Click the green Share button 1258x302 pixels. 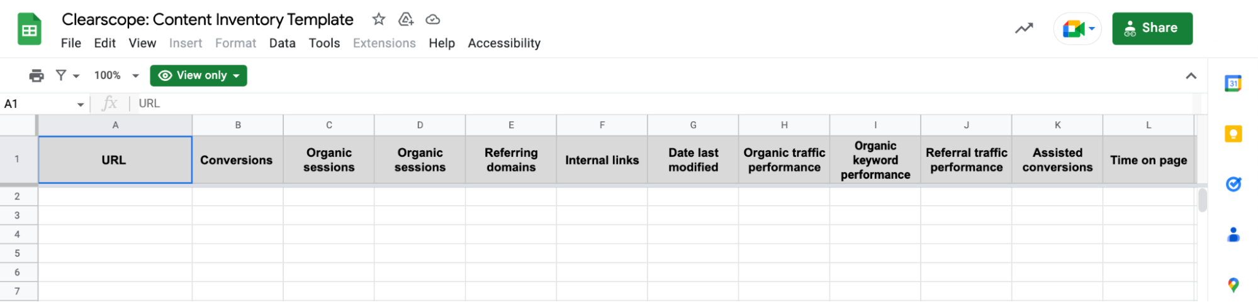coord(1152,28)
